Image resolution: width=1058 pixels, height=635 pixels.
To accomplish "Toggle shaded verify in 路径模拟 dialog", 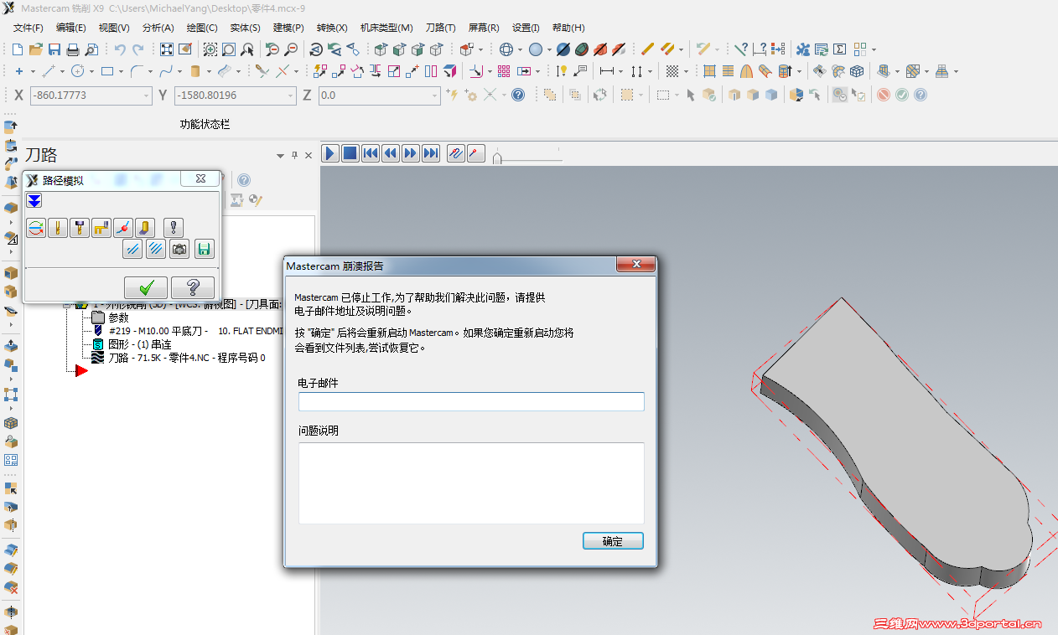I will pyautogui.click(x=145, y=227).
